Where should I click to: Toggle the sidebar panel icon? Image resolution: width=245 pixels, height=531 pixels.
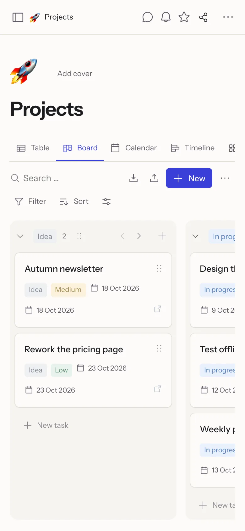(x=18, y=17)
